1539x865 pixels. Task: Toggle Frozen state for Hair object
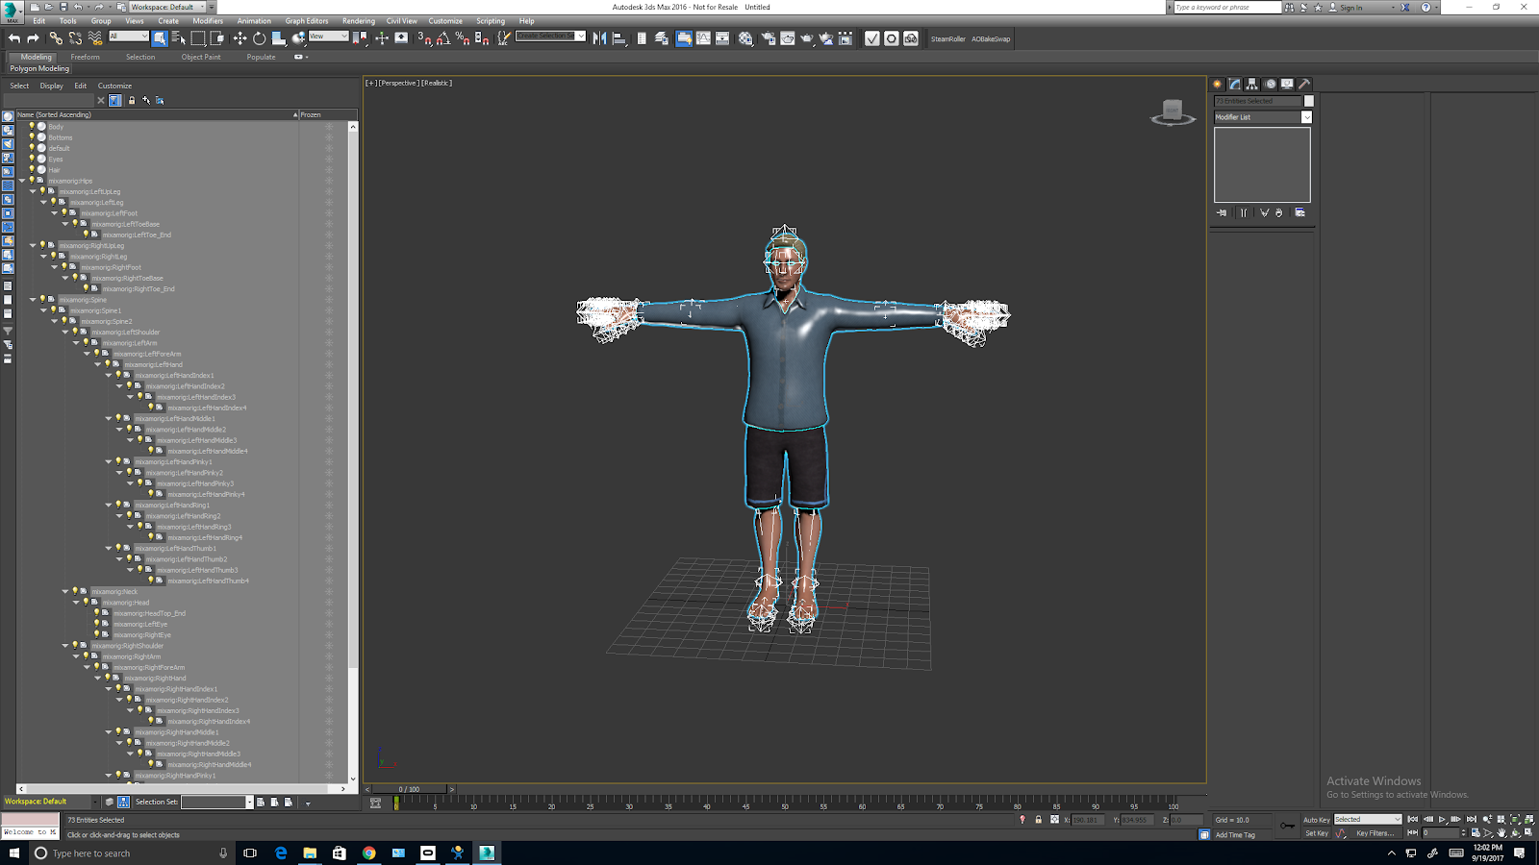(x=328, y=170)
